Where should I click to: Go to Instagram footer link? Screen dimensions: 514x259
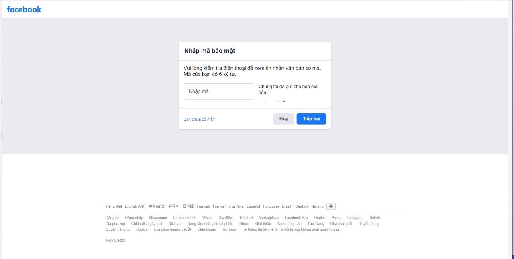coord(355,217)
